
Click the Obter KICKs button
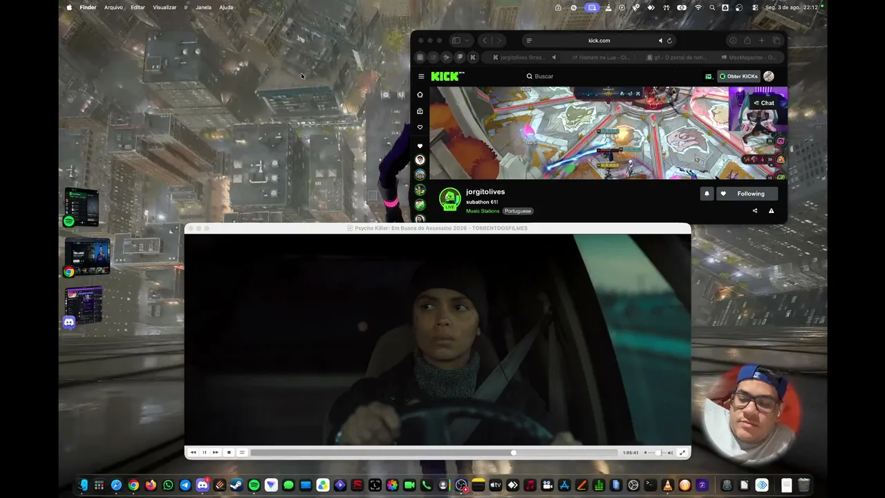pyautogui.click(x=738, y=76)
